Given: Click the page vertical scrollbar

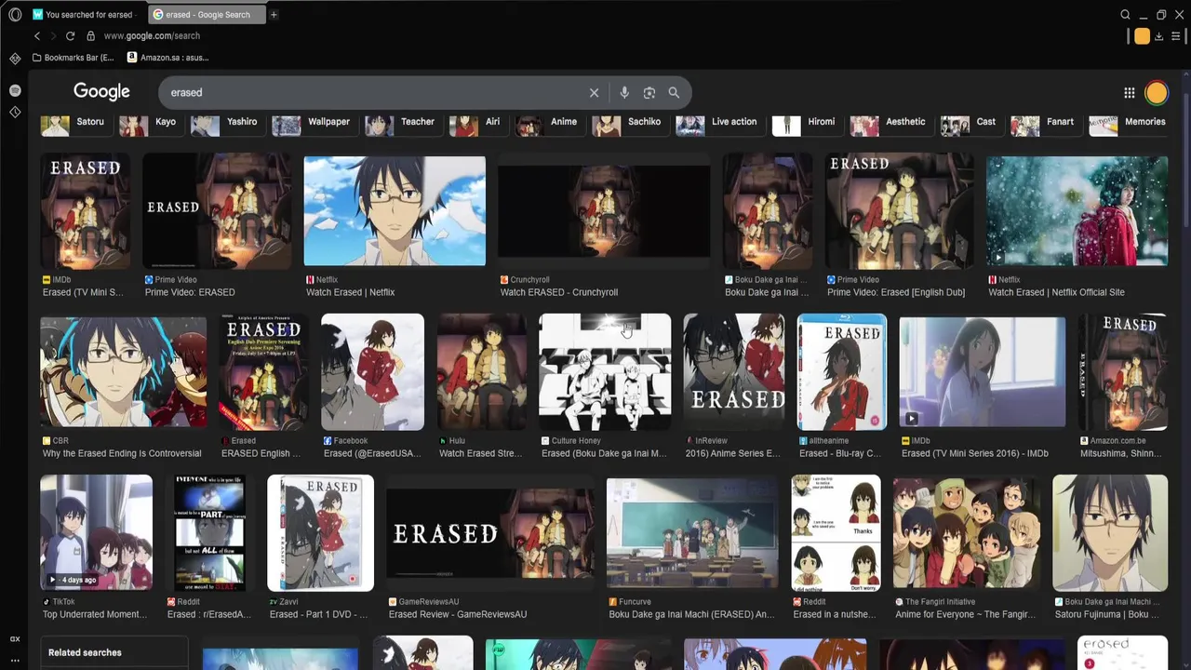Looking at the screenshot, I should [1186, 158].
